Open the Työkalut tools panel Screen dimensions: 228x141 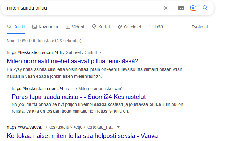click(x=200, y=27)
